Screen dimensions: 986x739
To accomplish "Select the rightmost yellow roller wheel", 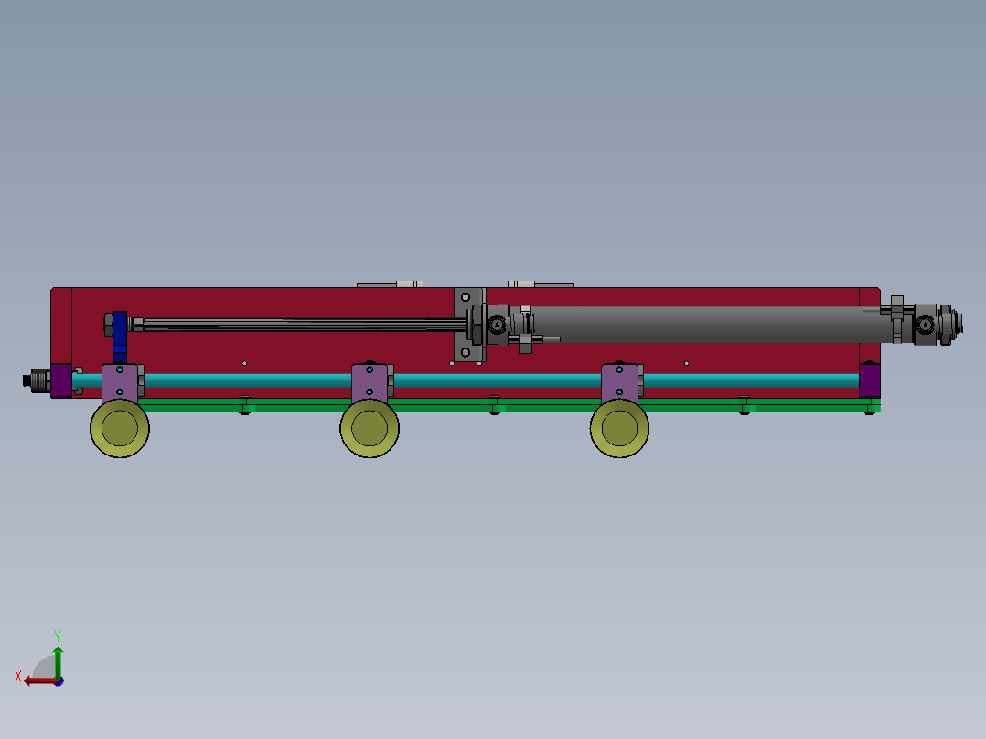I will pos(619,428).
